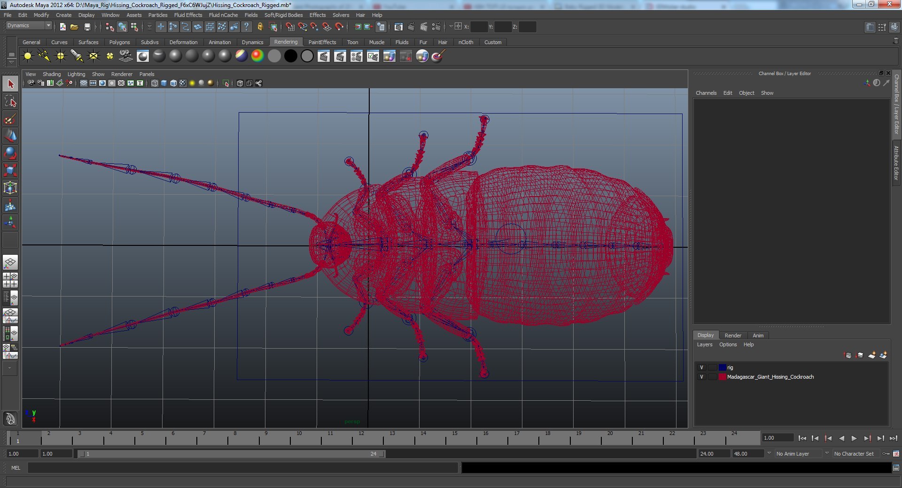Switch to the Polygons shelf tab
The image size is (902, 488).
click(119, 42)
